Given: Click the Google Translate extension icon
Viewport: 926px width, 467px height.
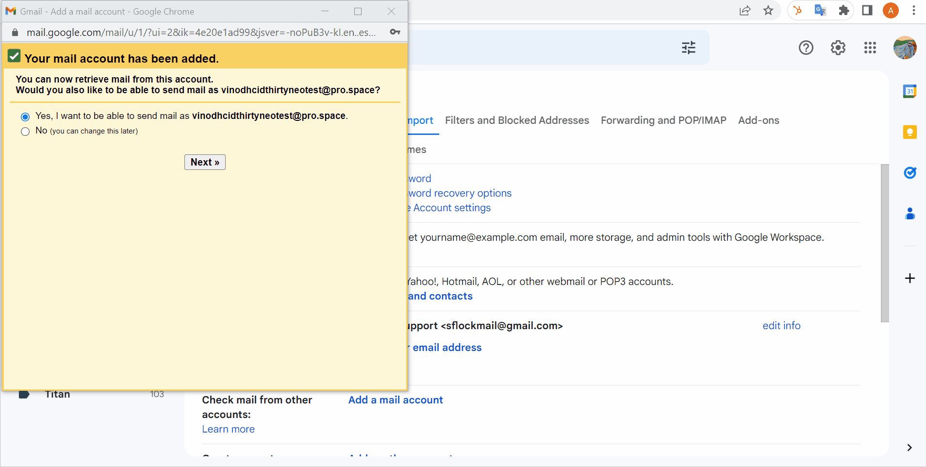Looking at the screenshot, I should click(x=820, y=11).
